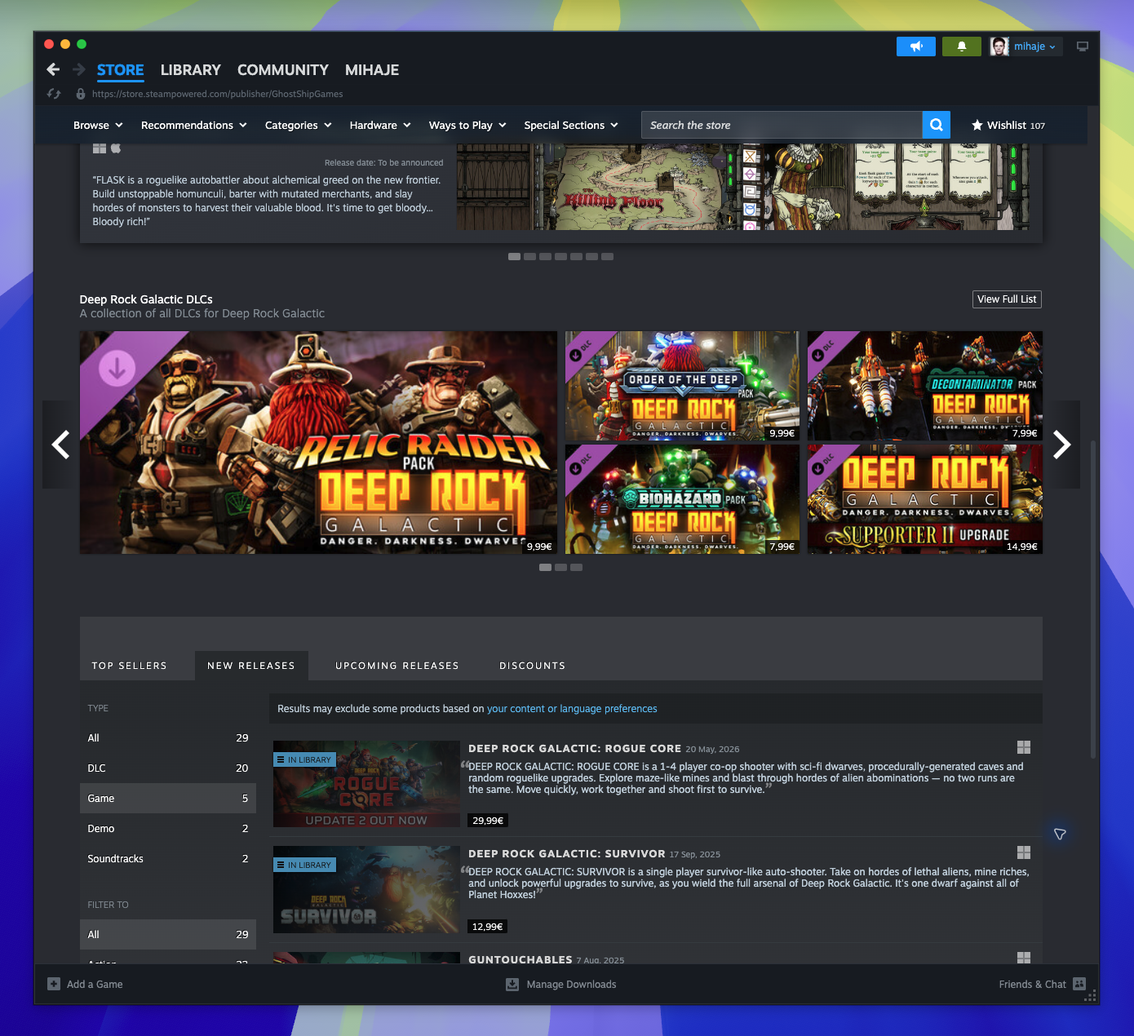Open the Decontaminator Pack DLC thumbnail
Viewport: 1134px width, 1036px height.
925,386
